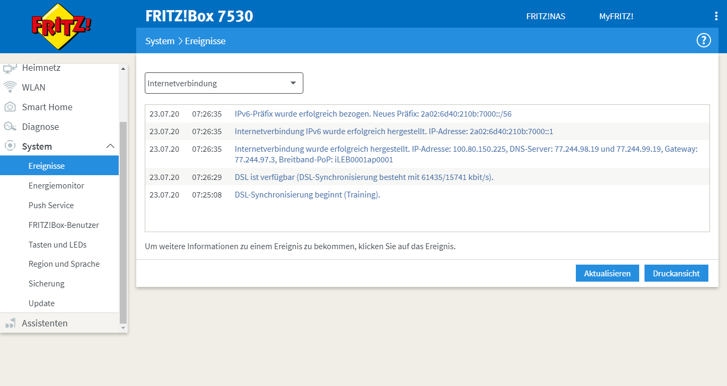Click the WLAN wifi icon

[10, 87]
